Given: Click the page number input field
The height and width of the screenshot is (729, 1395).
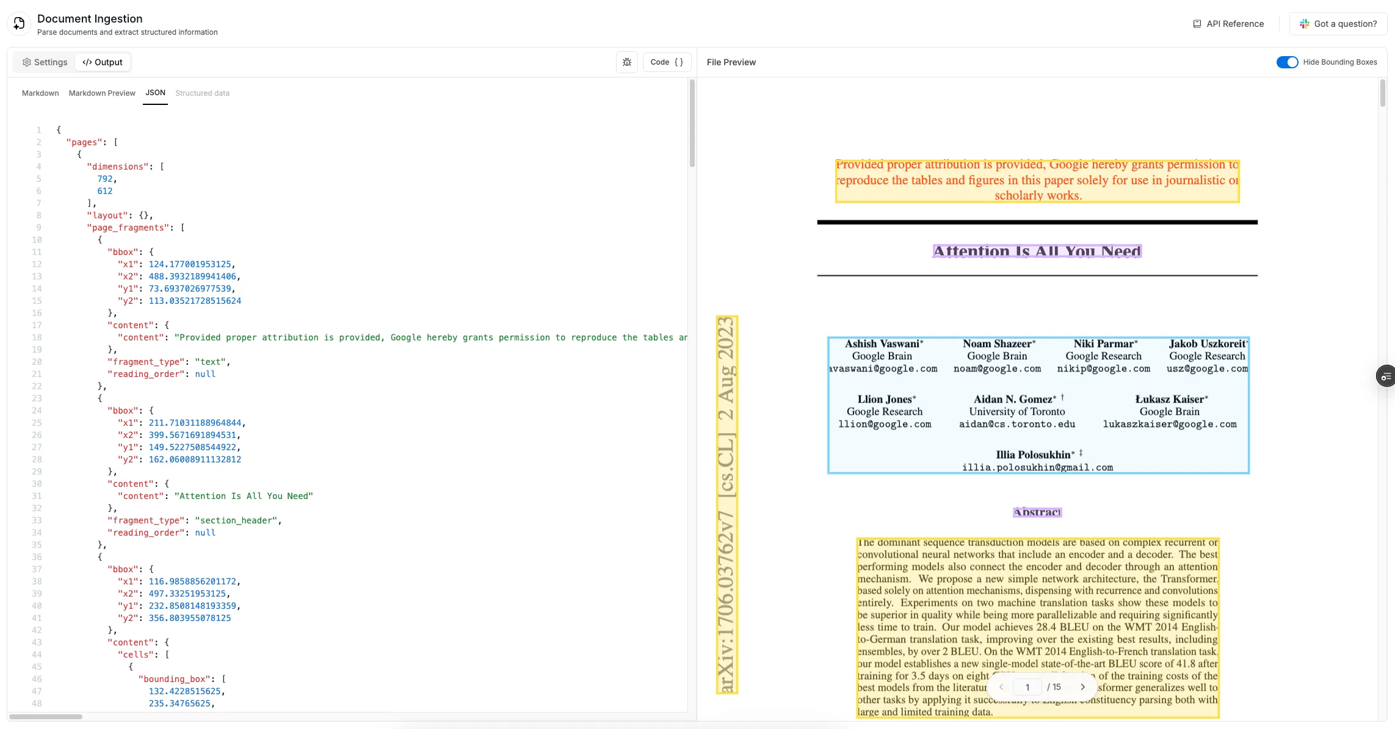Looking at the screenshot, I should (1027, 687).
